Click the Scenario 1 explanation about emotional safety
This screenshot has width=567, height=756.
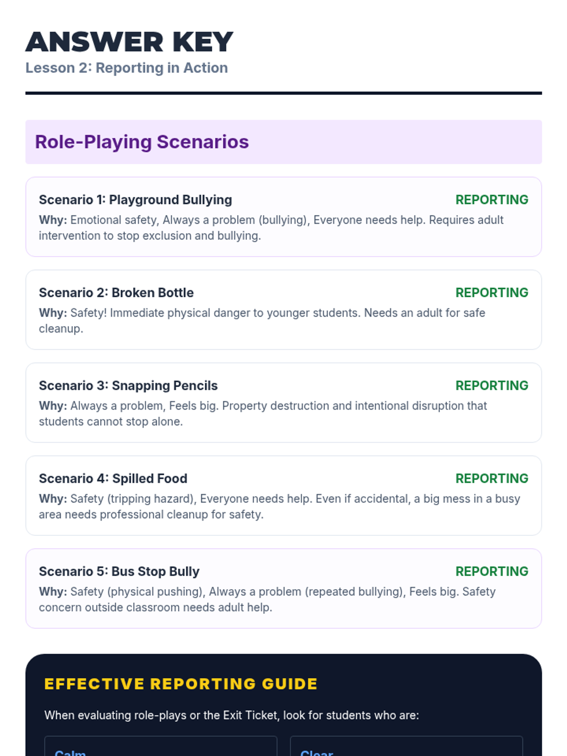[271, 228]
